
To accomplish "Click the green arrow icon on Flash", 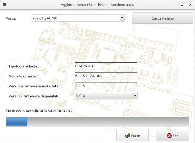I will pyautogui.click(x=127, y=136).
